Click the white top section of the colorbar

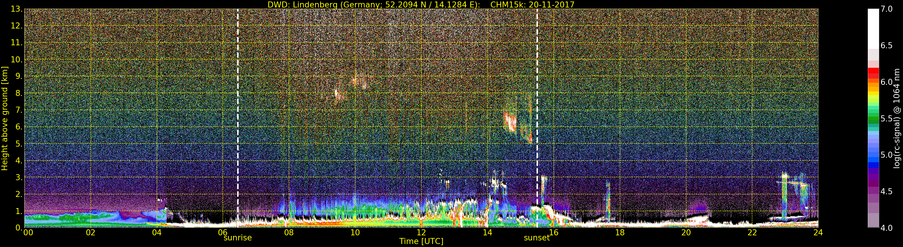click(x=873, y=29)
